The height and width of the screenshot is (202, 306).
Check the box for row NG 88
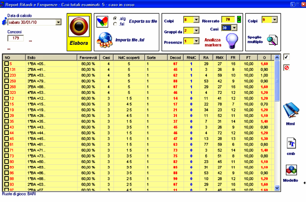pos(7,179)
